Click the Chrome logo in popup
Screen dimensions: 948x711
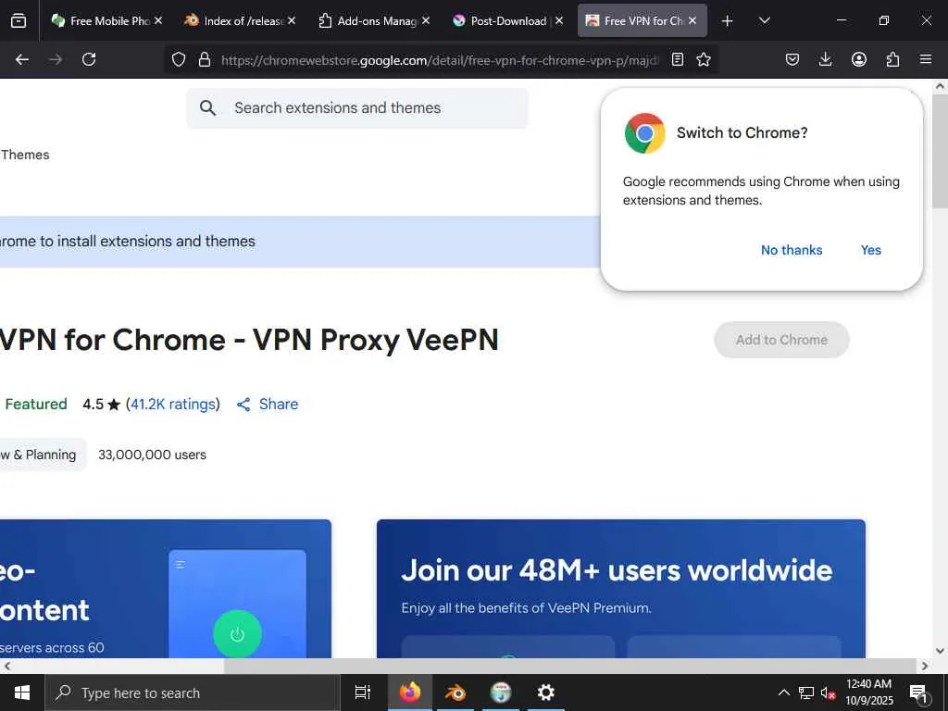click(645, 133)
